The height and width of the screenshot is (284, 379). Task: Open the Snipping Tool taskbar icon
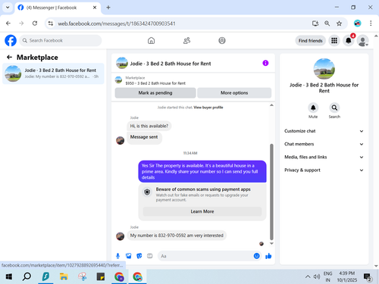82,276
